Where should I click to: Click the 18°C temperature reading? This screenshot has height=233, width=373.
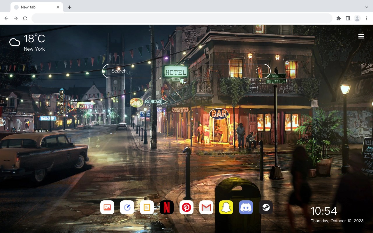(x=34, y=39)
